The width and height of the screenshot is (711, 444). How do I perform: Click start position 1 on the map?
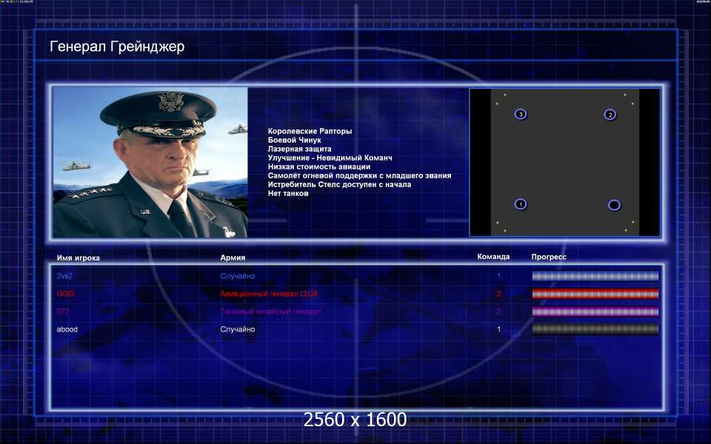point(521,204)
